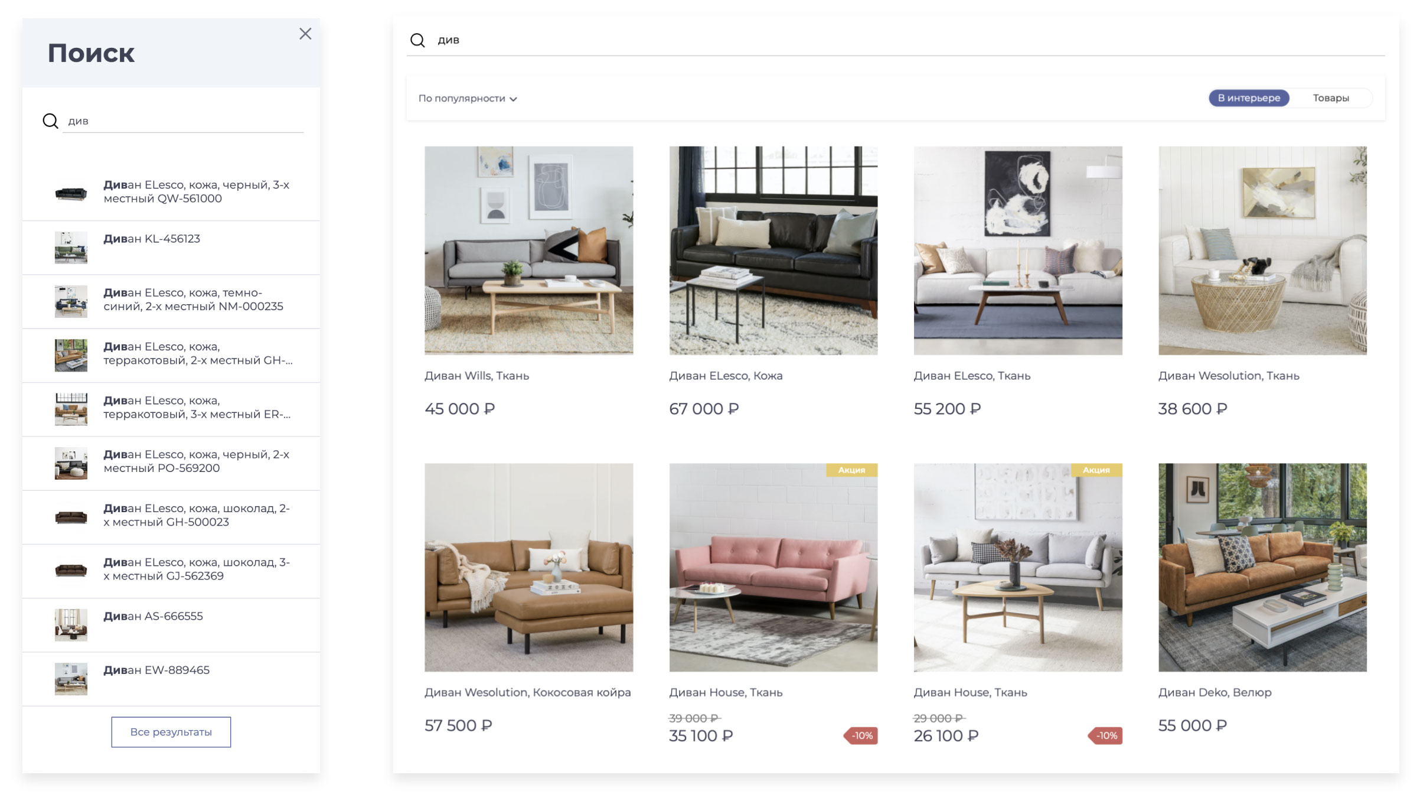Open the По популярности sorting dropdown
1420x801 pixels.
click(x=468, y=99)
